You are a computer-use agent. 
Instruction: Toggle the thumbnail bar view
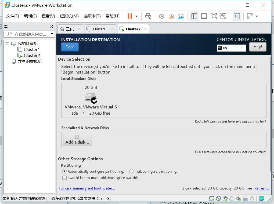click(x=204, y=16)
